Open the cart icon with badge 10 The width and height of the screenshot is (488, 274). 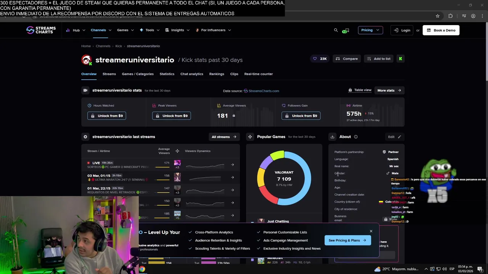[x=345, y=30]
